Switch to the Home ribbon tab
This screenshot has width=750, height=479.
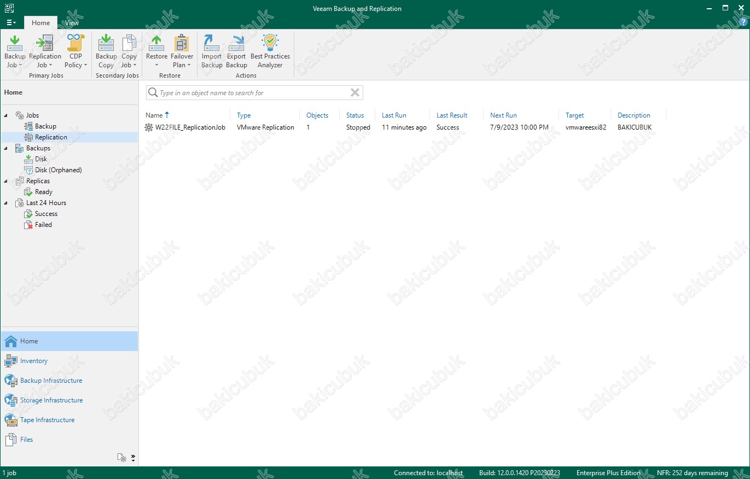pyautogui.click(x=40, y=22)
